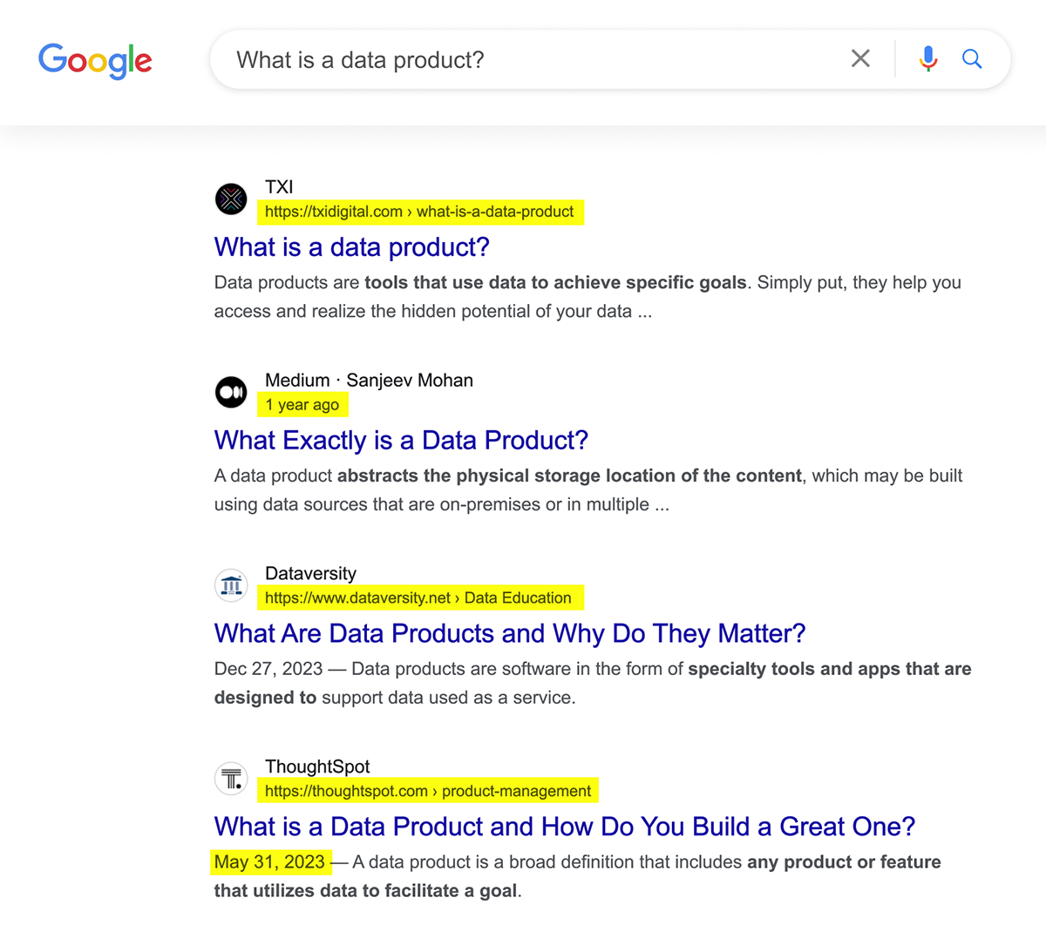
Task: Click the Medium site favicon
Action: tap(231, 393)
